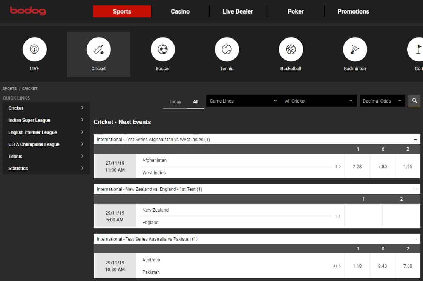Click the SPORTS breadcrumb link
The width and height of the screenshot is (423, 281).
9,89
